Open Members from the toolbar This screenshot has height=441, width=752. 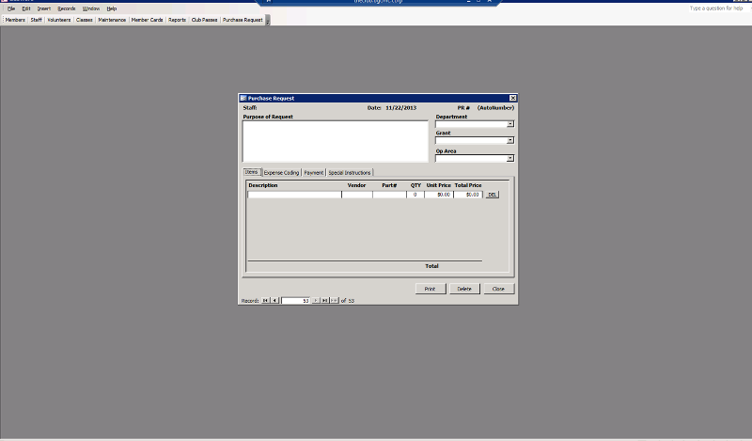(x=15, y=20)
